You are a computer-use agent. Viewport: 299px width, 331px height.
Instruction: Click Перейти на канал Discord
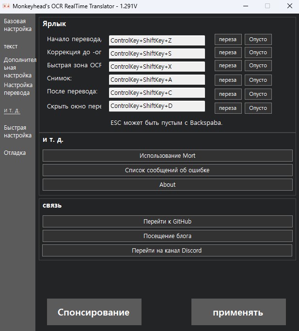167,251
